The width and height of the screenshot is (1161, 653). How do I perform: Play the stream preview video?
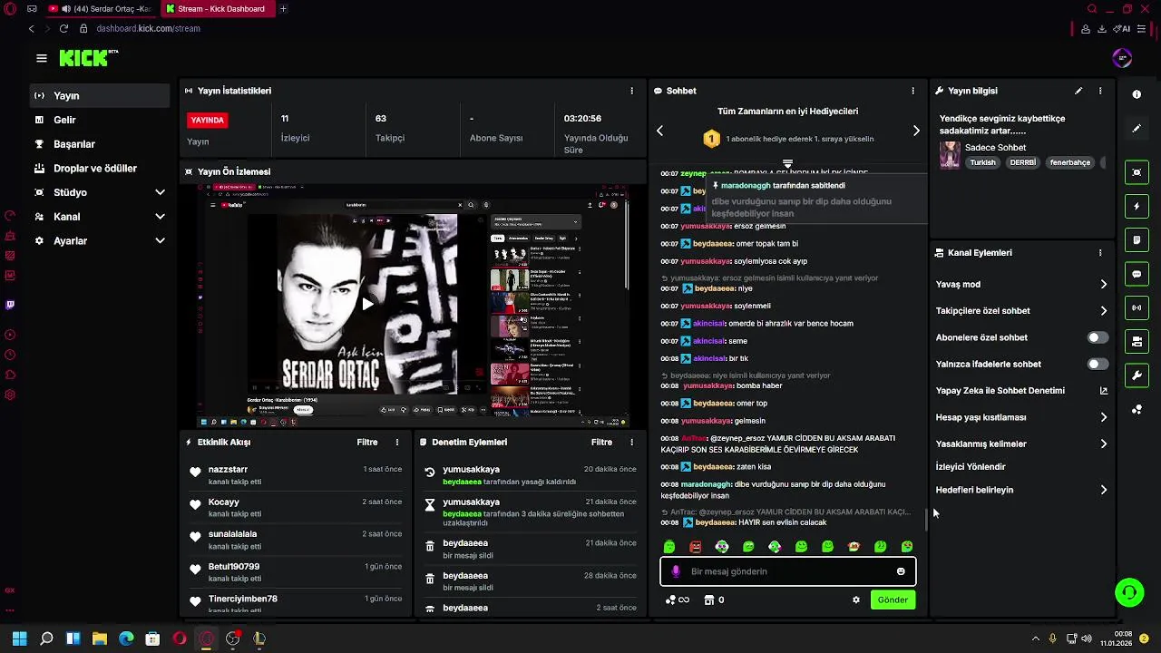(367, 304)
